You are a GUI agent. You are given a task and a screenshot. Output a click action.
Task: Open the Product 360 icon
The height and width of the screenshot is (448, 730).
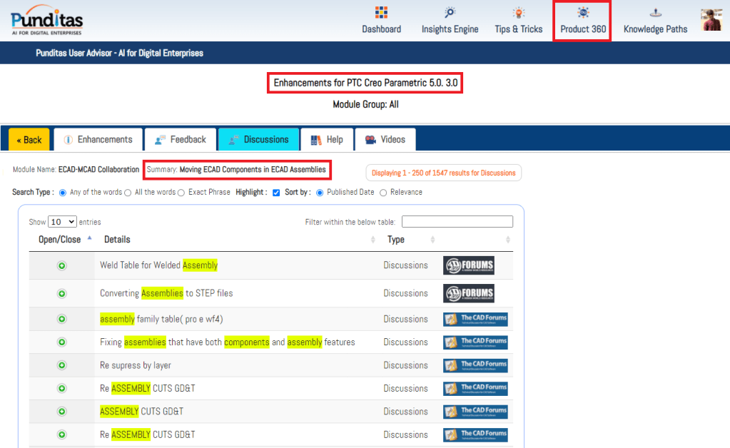583,13
